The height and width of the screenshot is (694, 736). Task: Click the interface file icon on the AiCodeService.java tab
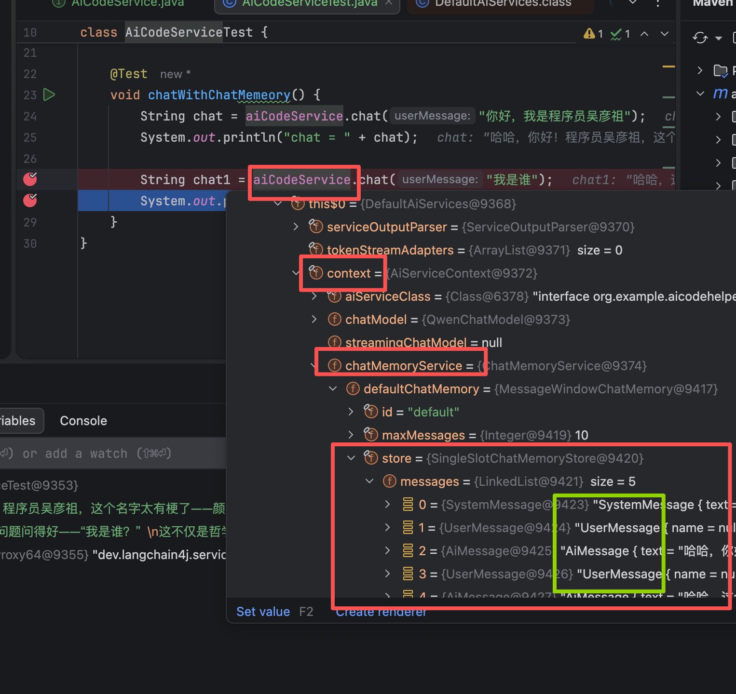pyautogui.click(x=58, y=3)
